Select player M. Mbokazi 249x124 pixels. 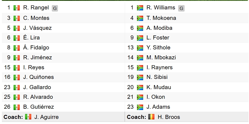point(161,57)
